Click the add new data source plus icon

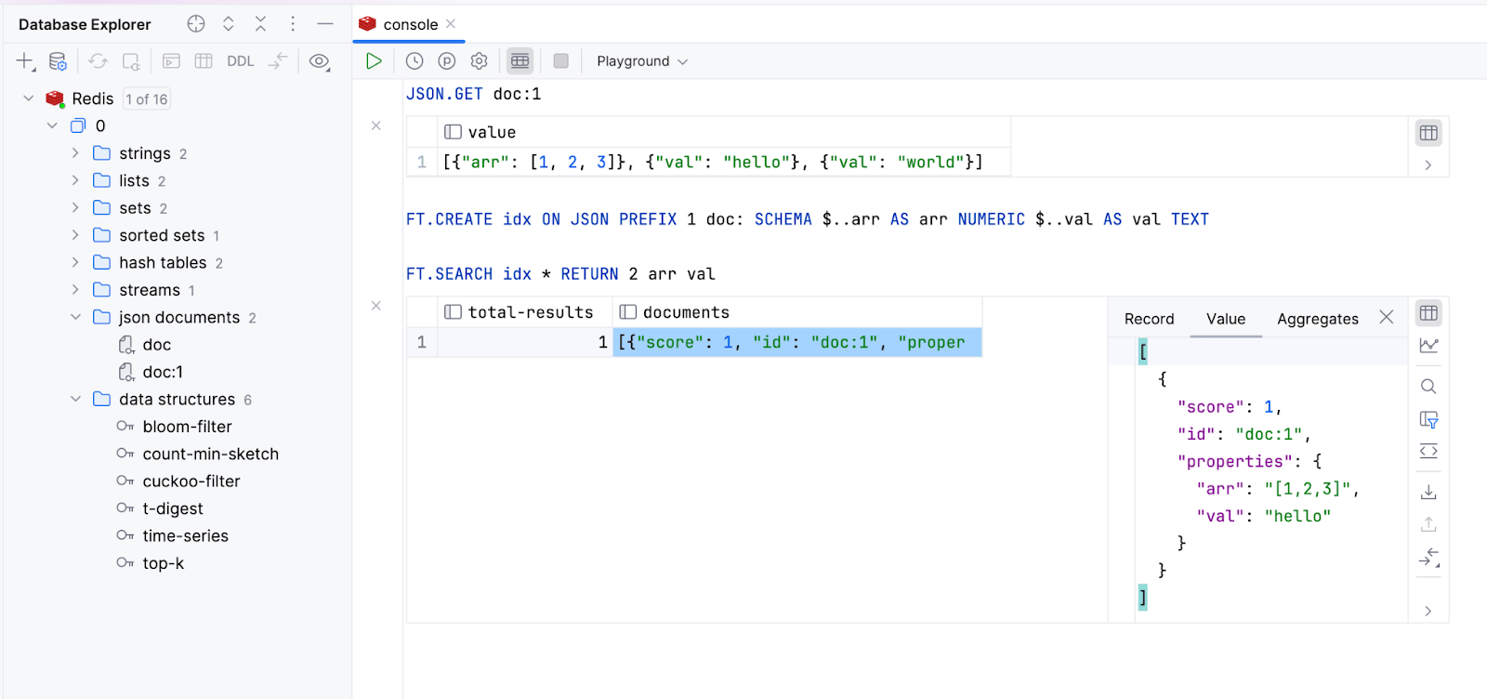click(x=24, y=61)
